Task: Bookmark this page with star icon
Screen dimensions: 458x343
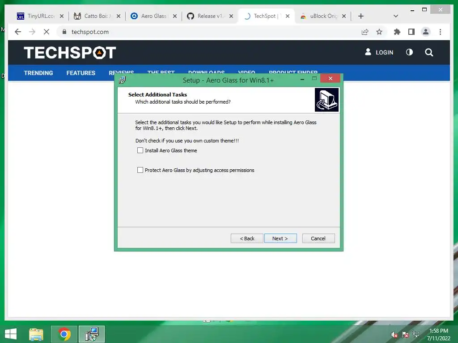Action: [379, 32]
